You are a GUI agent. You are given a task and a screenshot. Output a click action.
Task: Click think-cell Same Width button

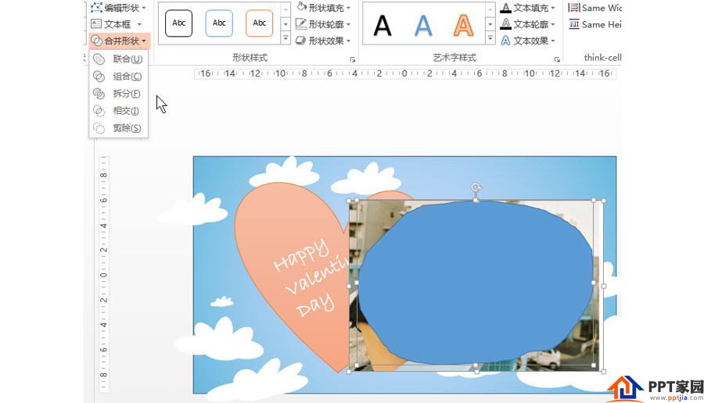pos(595,8)
